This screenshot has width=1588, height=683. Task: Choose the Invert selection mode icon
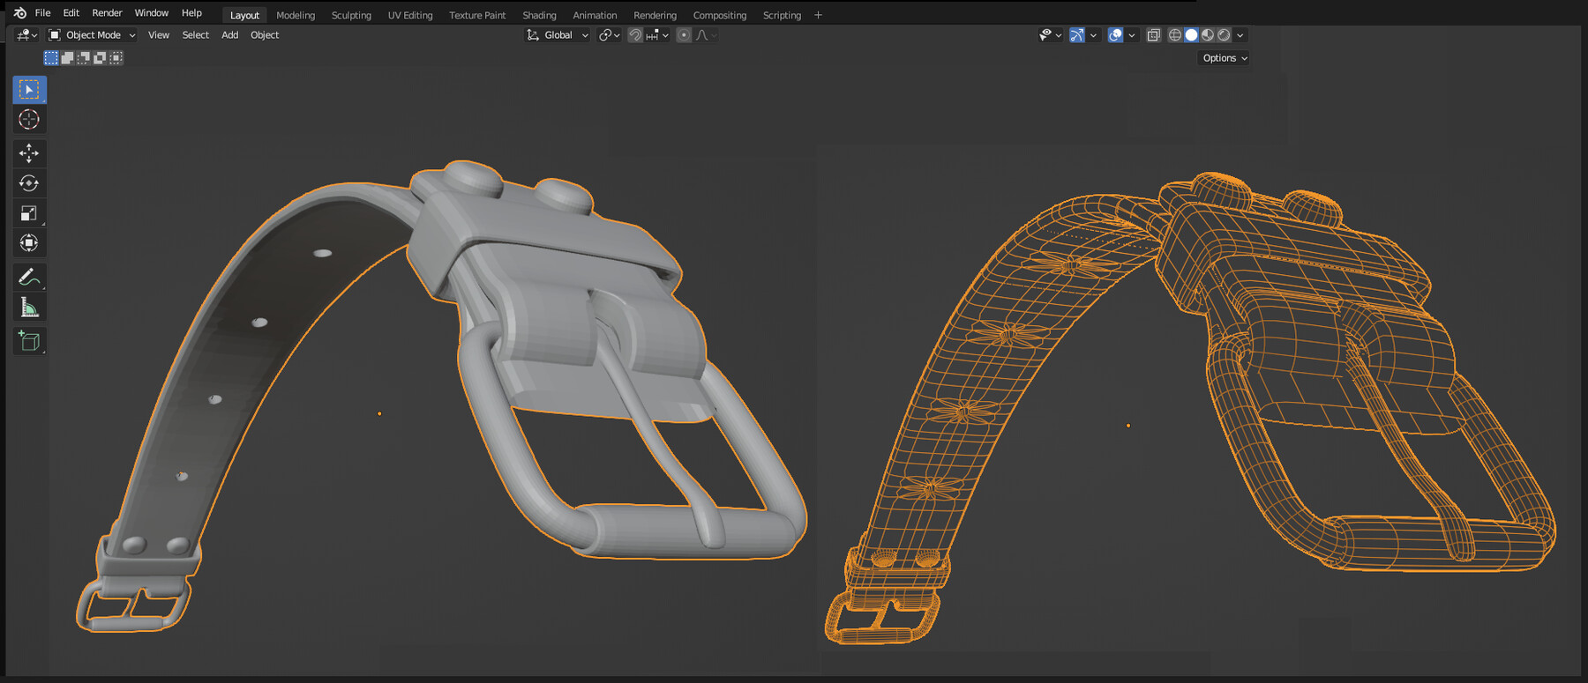pos(100,58)
